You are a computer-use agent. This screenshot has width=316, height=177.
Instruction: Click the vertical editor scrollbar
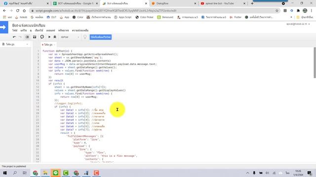click(315, 62)
